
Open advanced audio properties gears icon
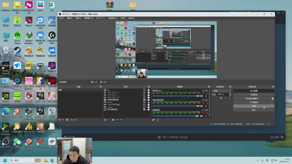(153, 120)
